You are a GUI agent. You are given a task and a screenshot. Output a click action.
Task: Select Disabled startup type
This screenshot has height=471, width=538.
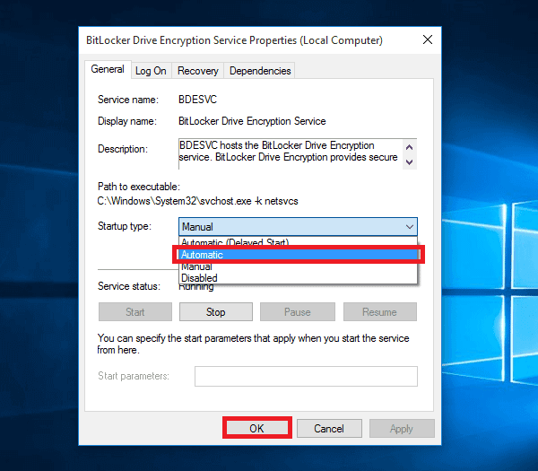(x=298, y=278)
